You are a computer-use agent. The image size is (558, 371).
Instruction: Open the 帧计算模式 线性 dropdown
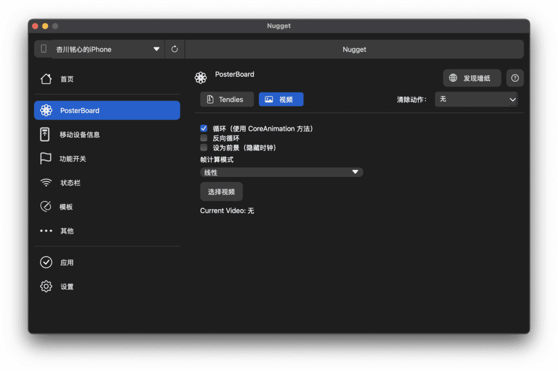(x=282, y=172)
